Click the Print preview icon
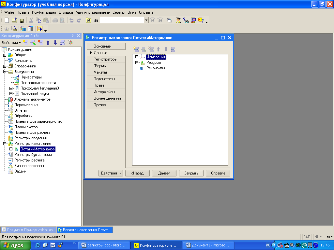 coord(62,20)
